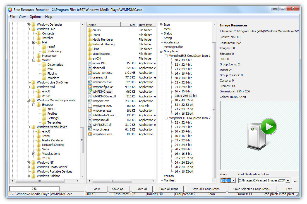
Task: Click the 0% progress bar
Action: [34, 189]
